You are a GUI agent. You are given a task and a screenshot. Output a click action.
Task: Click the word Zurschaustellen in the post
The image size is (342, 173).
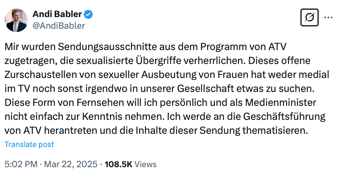40,74
